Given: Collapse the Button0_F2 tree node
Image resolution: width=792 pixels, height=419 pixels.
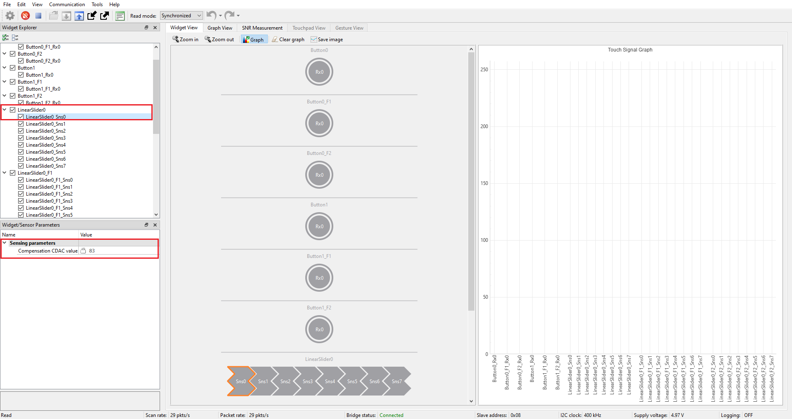Looking at the screenshot, I should point(5,54).
